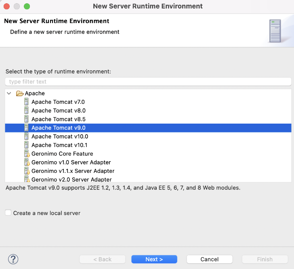Image resolution: width=294 pixels, height=269 pixels.
Task: Select Apache Tomcat v8.5 label
Action: coord(59,119)
